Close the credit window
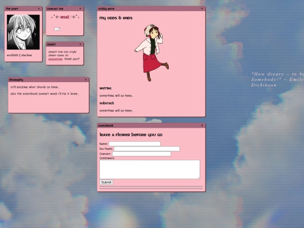This screenshot has width=304, height=228. [x=81, y=44]
